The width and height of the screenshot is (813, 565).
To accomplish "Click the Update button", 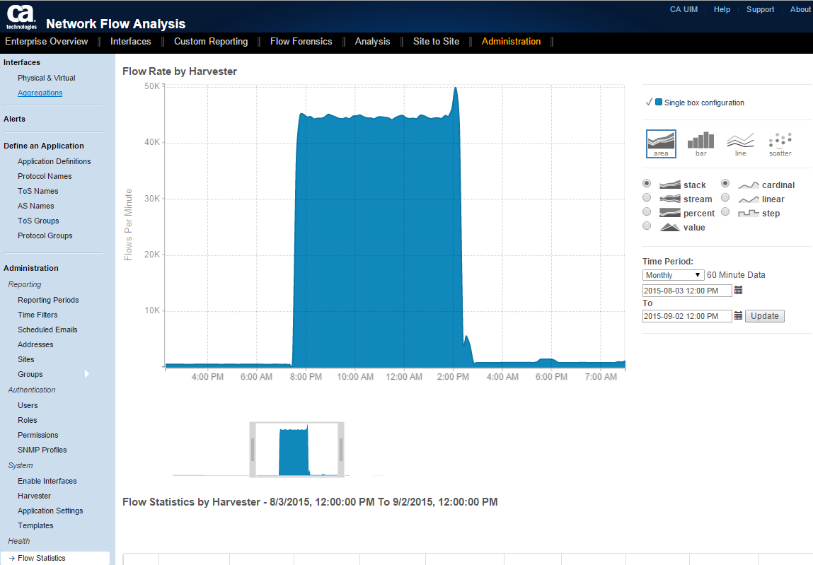I will tap(764, 316).
